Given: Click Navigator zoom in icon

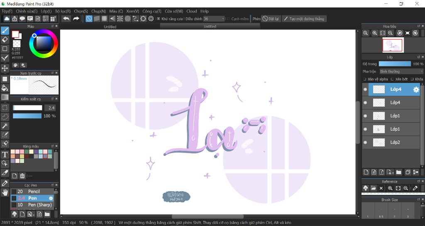Looking at the screenshot, I should tap(375, 33).
